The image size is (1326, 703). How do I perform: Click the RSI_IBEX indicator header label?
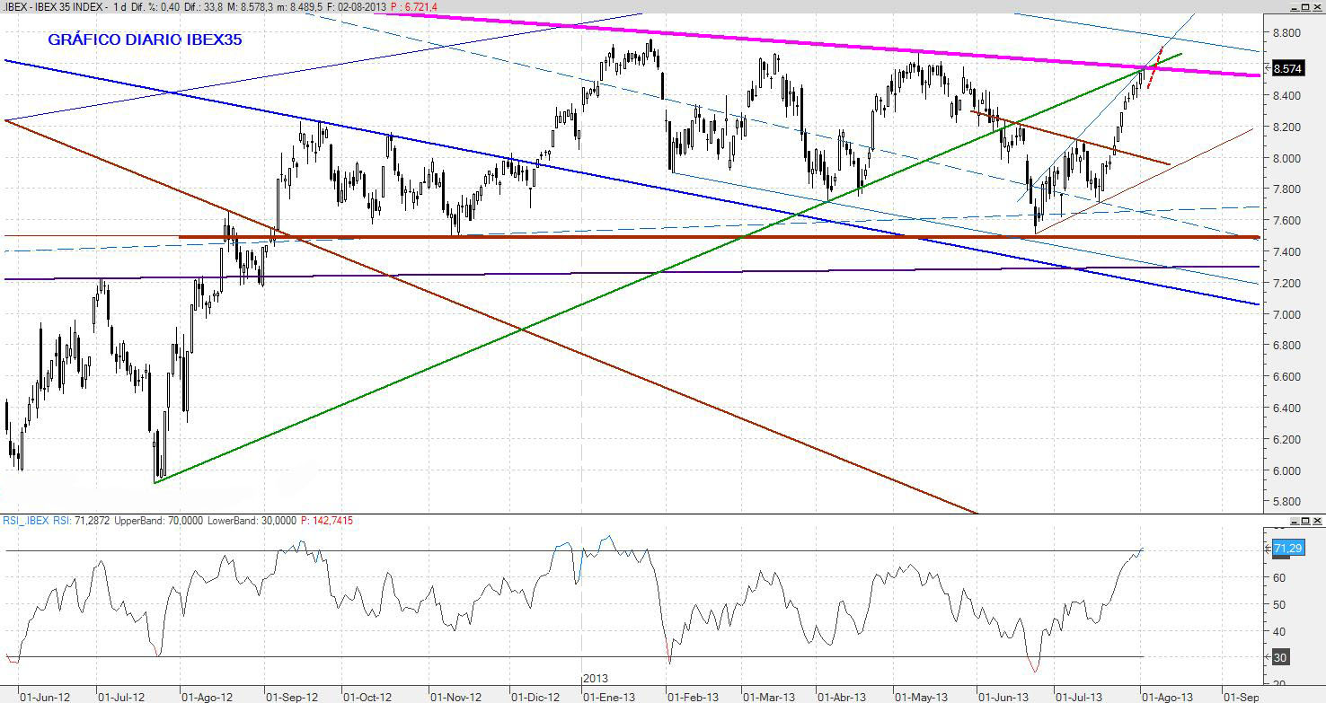[36, 521]
